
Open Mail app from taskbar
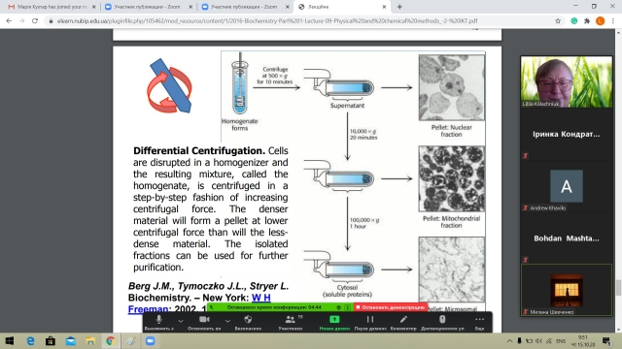tap(71, 341)
